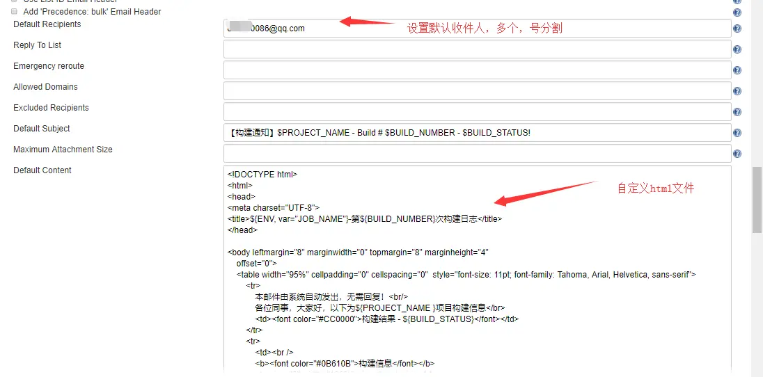Click the '<font color="#0B610B">' line

click(x=345, y=363)
